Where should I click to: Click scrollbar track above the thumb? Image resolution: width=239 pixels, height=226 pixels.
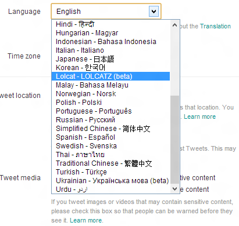point(174,63)
